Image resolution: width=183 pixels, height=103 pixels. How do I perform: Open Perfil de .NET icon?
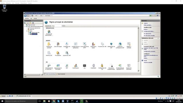(49, 54)
